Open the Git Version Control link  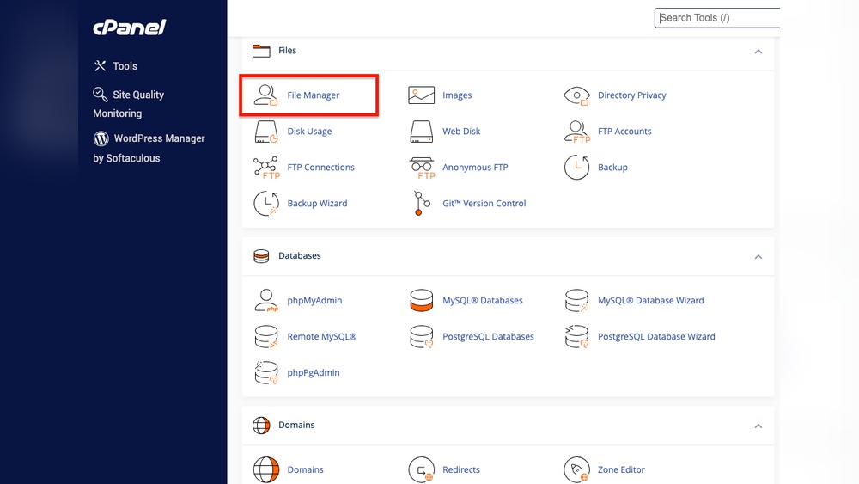[x=484, y=204]
